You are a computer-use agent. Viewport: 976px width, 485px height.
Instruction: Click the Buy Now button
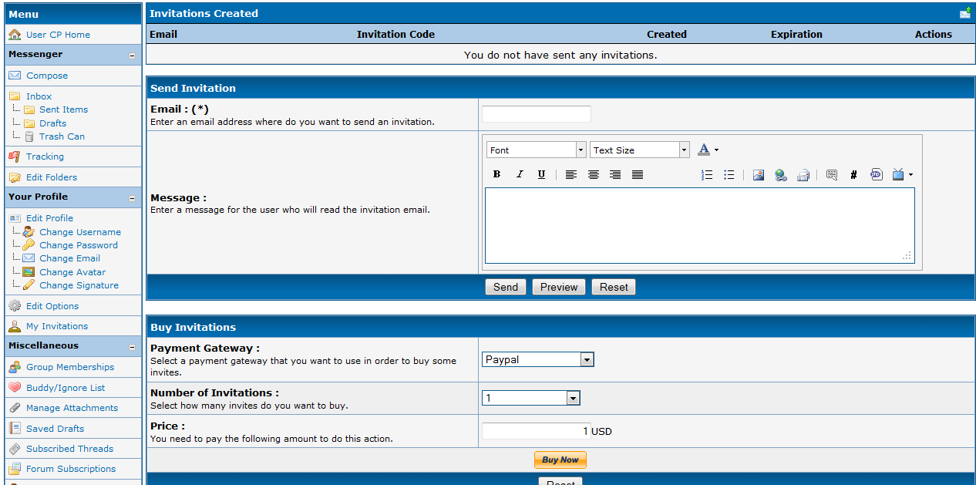coord(560,460)
